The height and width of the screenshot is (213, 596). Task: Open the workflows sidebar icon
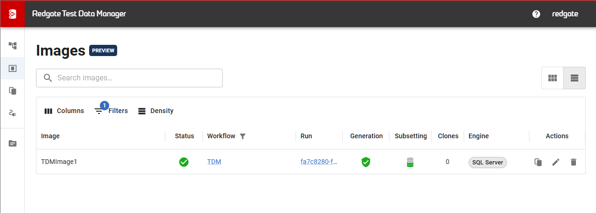(13, 45)
